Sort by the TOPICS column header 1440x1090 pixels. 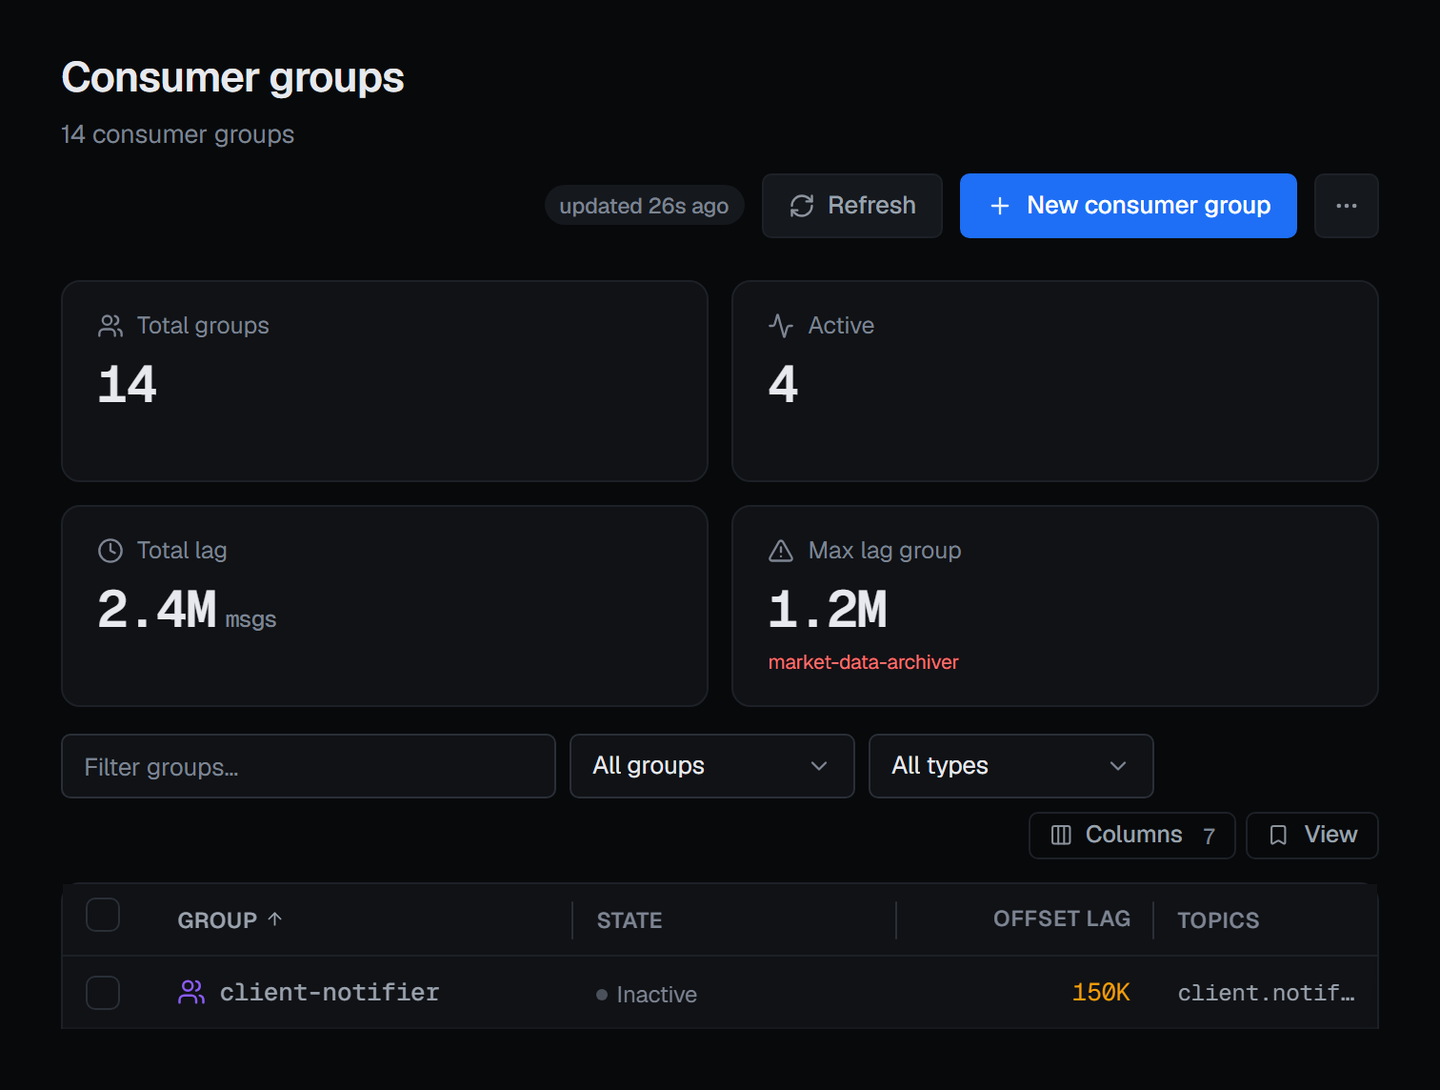(1218, 920)
